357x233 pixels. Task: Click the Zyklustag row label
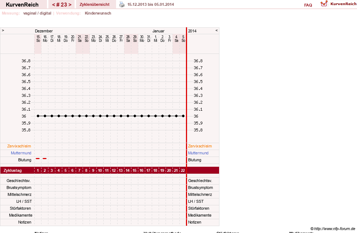[12, 170]
